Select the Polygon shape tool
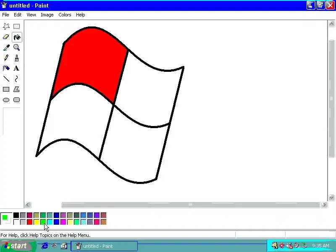 tap(17, 89)
